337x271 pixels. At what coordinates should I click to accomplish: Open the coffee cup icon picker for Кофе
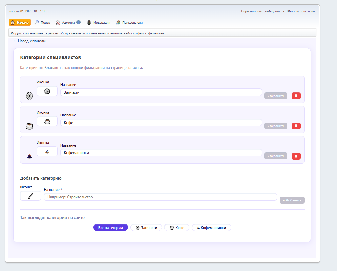[x=47, y=121]
